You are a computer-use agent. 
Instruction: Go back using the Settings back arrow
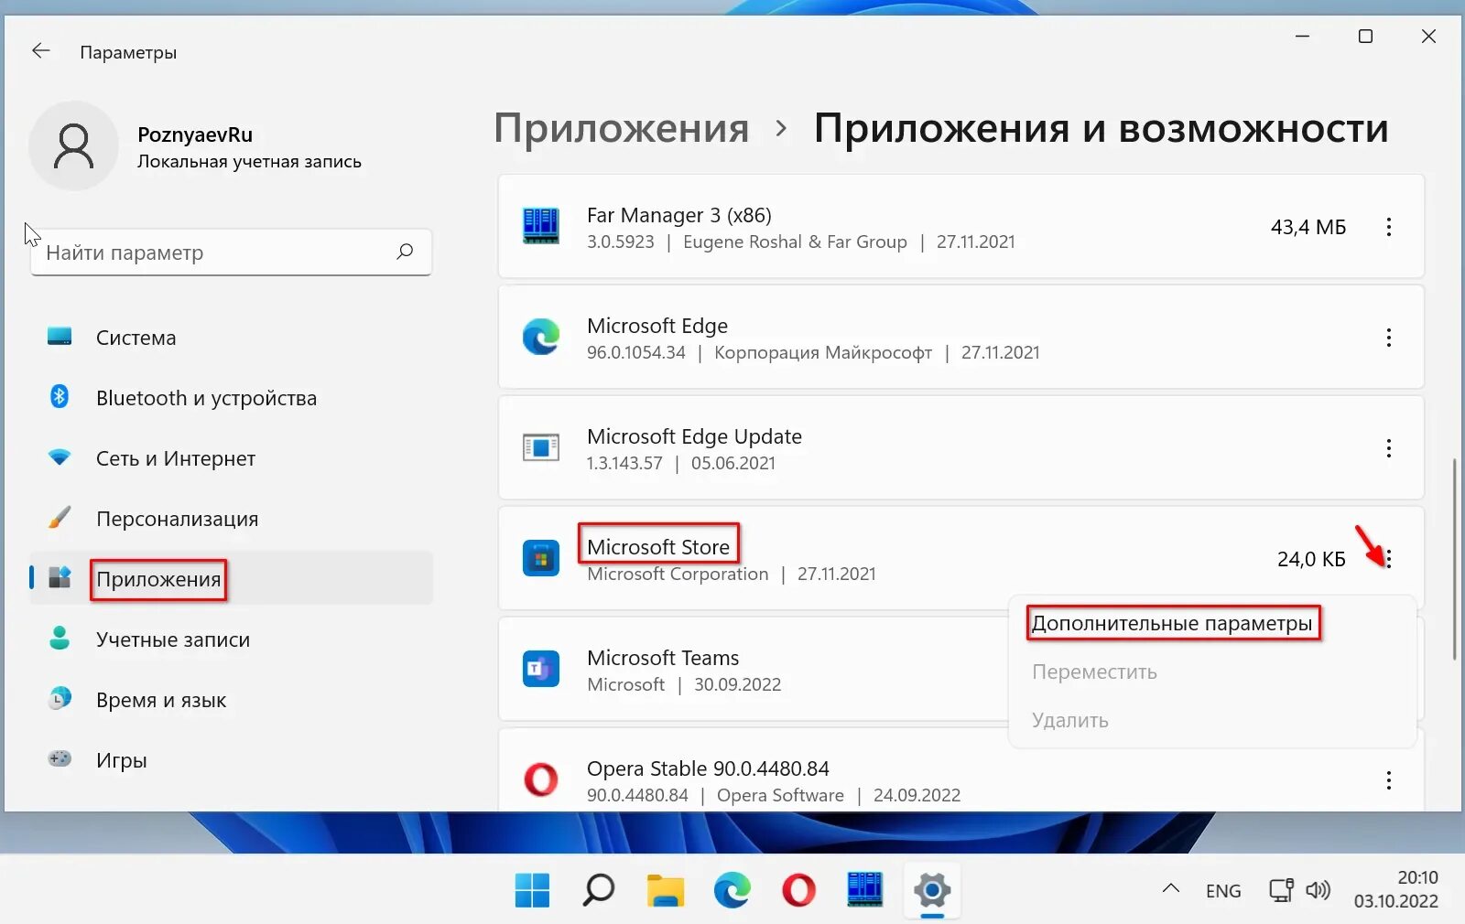[x=41, y=51]
